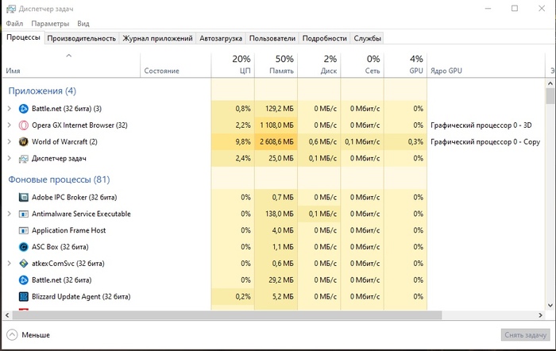
Task: Expand the World of Warcraft (2) group
Action: pos(10,141)
